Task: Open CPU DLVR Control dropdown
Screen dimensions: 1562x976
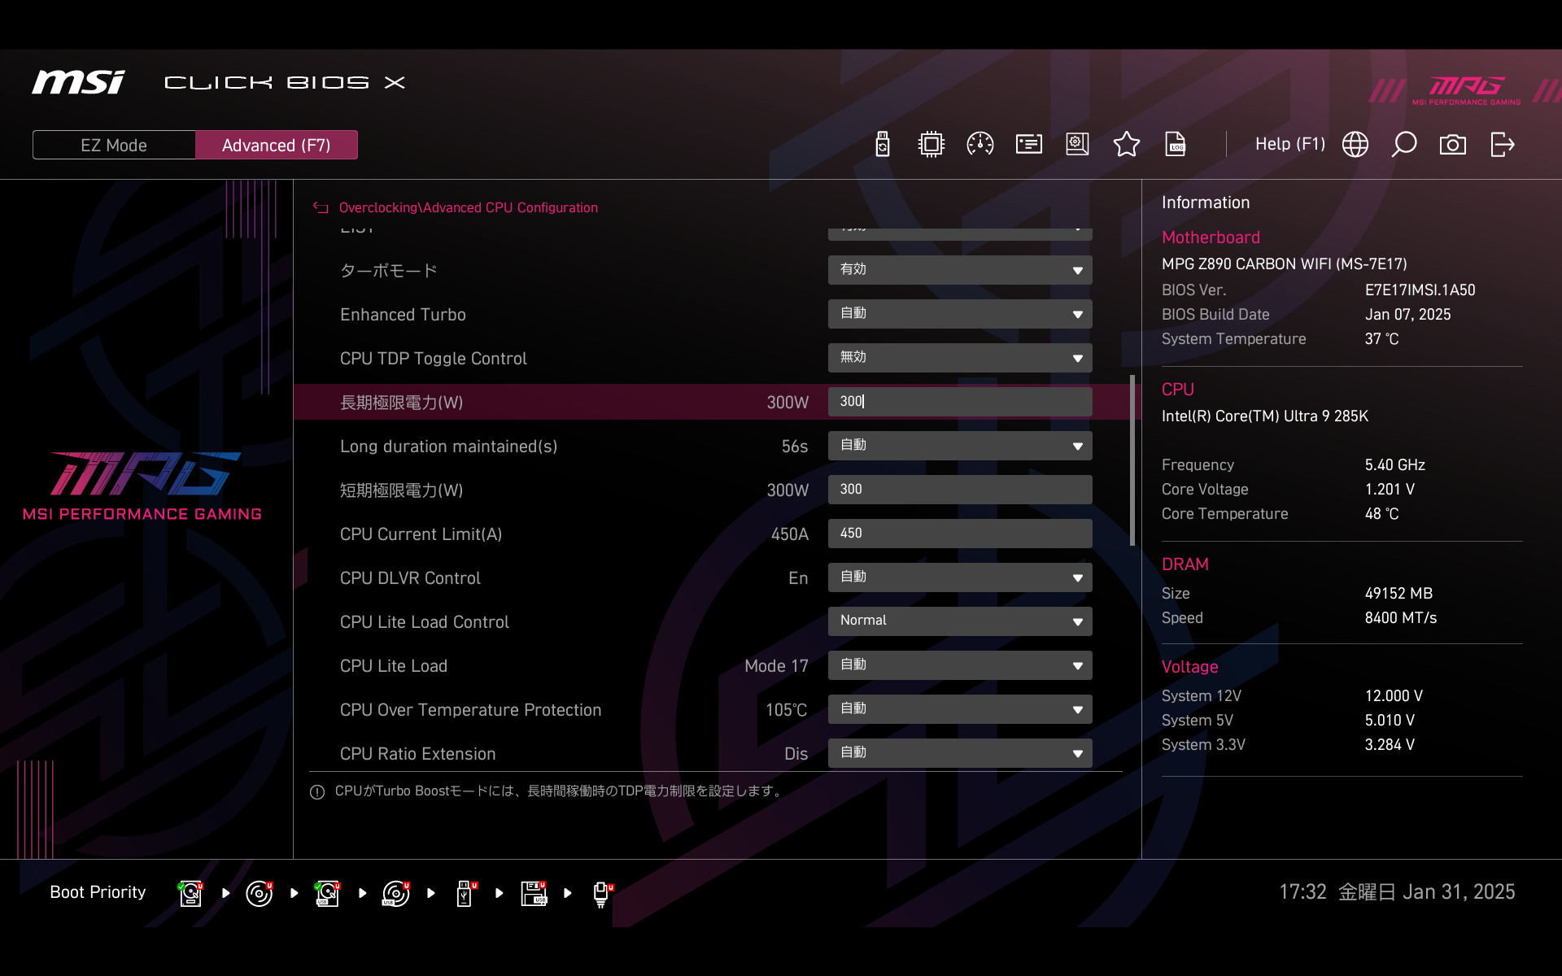Action: tap(960, 577)
